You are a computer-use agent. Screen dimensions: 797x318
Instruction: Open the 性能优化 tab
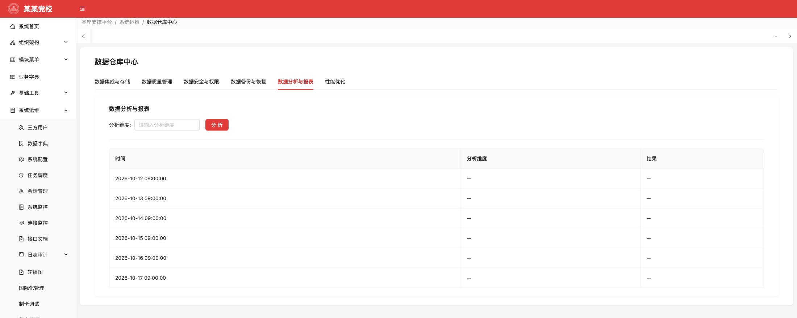coord(335,82)
